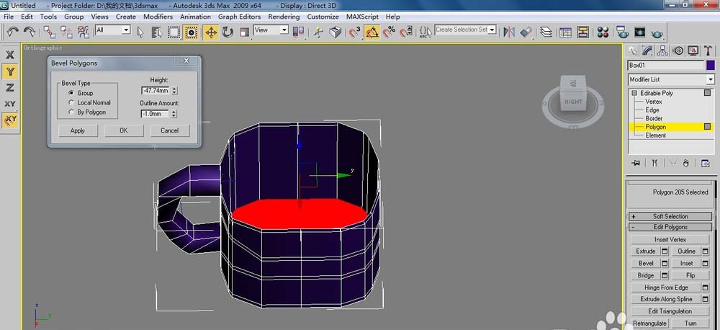Viewport: 720px width, 330px height.
Task: Select Local Normal bevel type
Action: pos(71,102)
